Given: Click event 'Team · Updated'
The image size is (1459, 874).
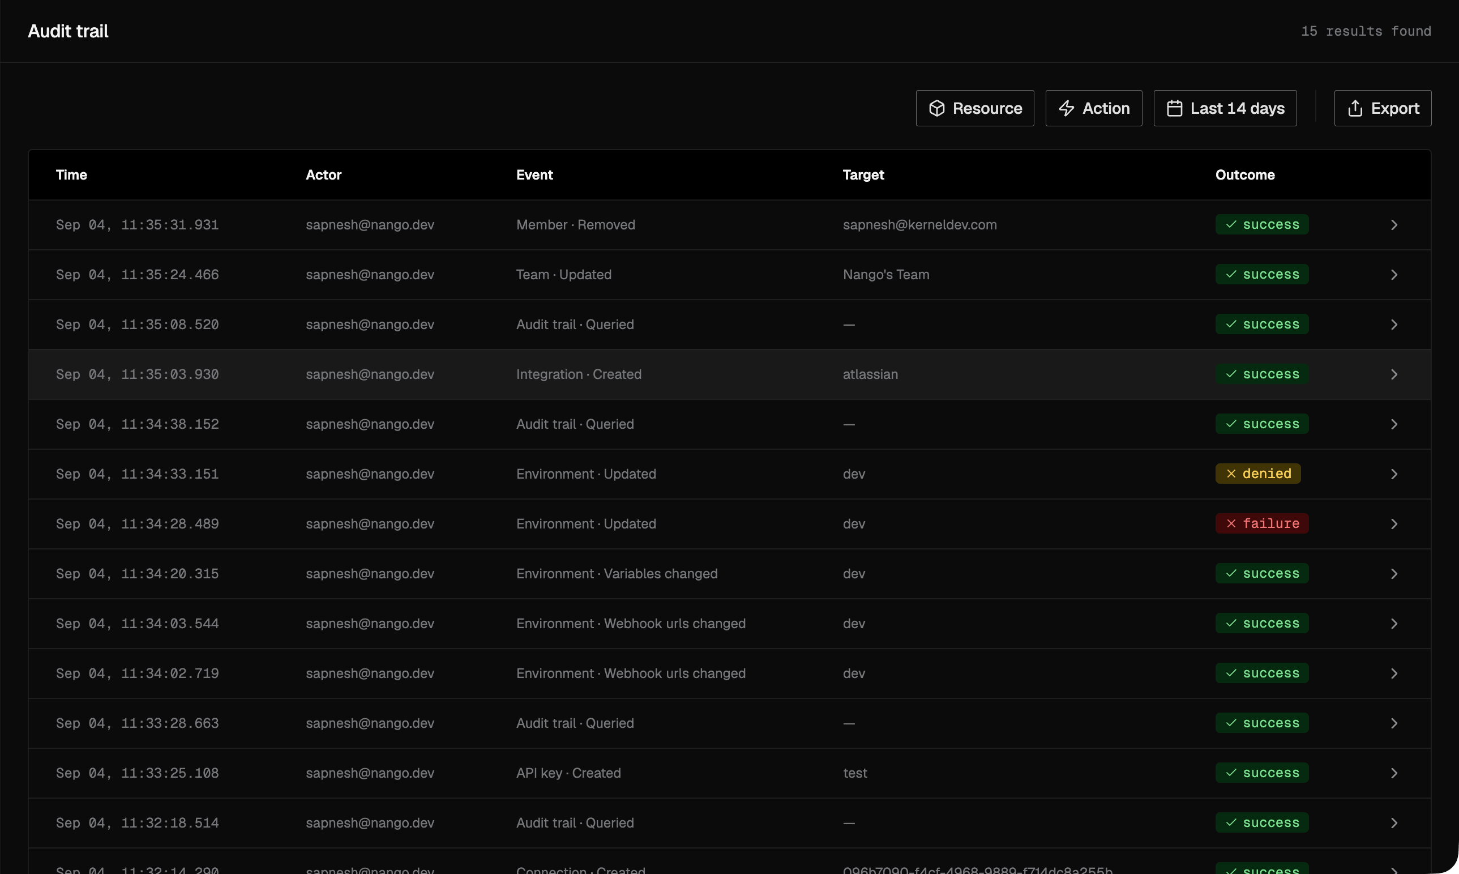Looking at the screenshot, I should (563, 275).
